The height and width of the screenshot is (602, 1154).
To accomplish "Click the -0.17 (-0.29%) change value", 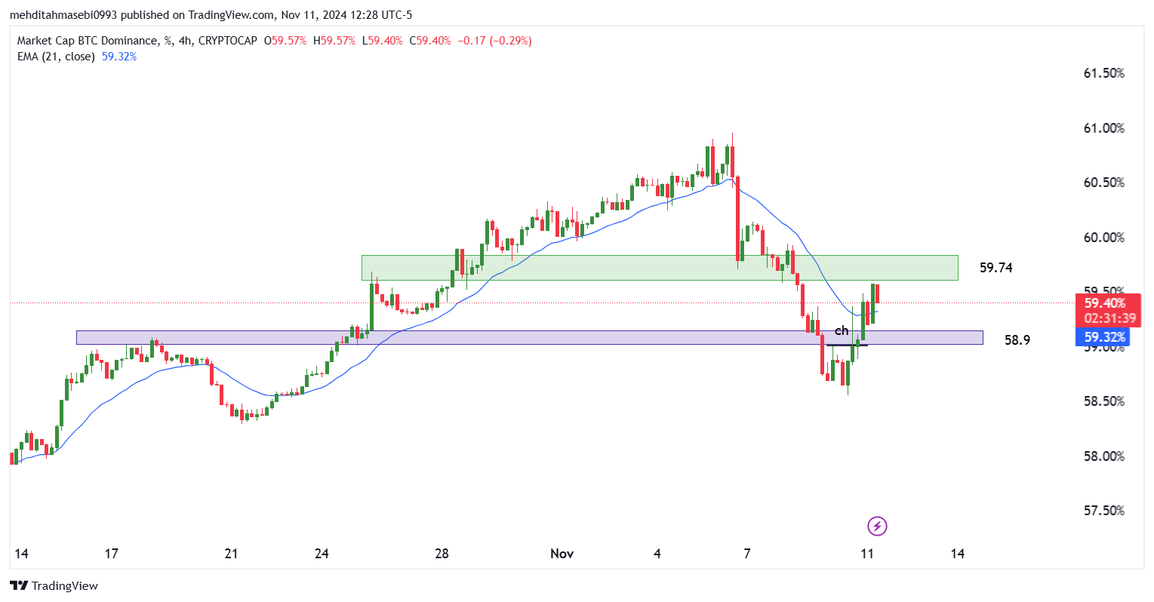I will (x=494, y=41).
